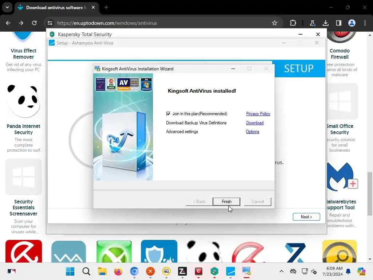
Task: Click the Kingsoft wizard title bar icon
Action: click(97, 69)
